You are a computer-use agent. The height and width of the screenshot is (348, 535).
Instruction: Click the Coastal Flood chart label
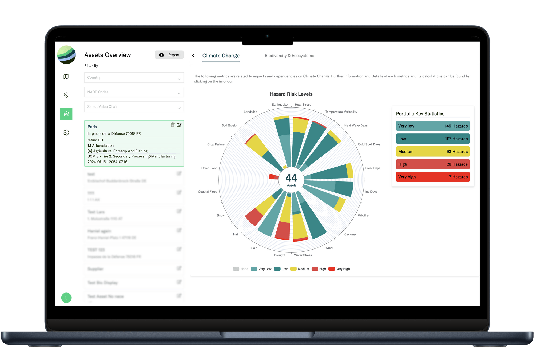pyautogui.click(x=208, y=192)
